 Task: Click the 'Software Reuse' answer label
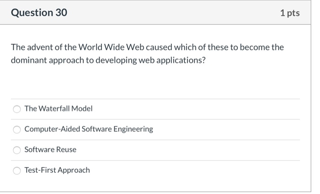[50, 150]
